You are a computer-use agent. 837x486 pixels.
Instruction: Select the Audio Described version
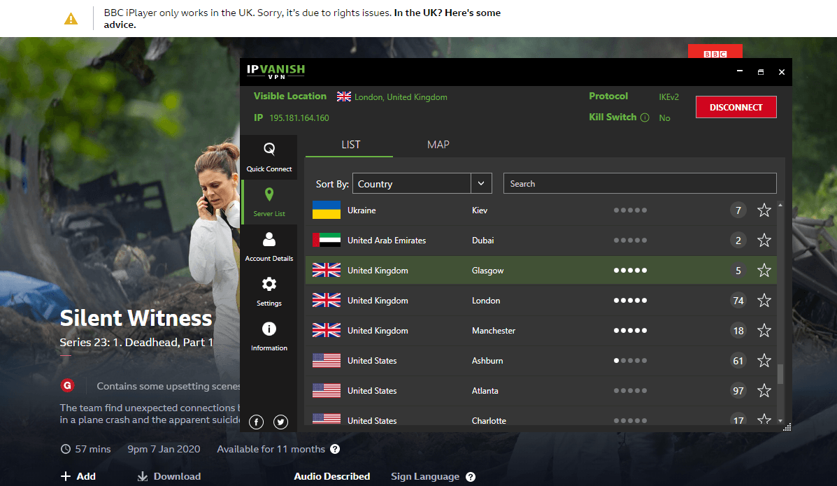click(331, 476)
